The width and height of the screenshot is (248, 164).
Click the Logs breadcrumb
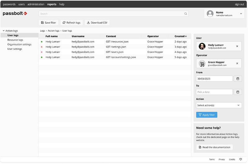[42, 31]
